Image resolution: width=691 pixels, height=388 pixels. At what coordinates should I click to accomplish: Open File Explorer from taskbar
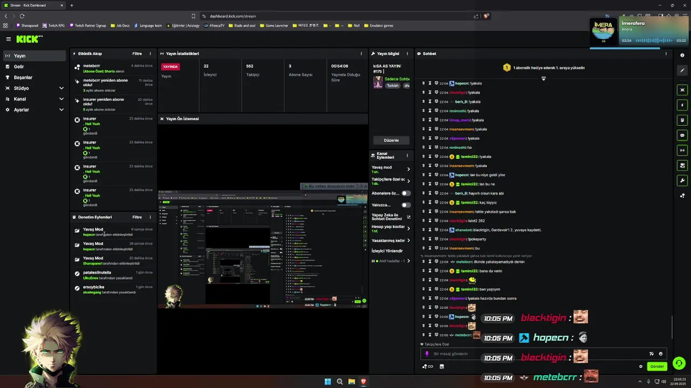click(351, 382)
